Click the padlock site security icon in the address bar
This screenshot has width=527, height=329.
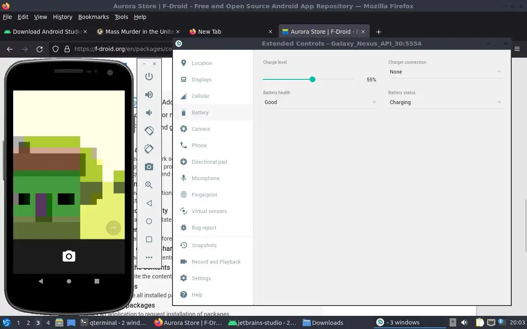coord(67,49)
